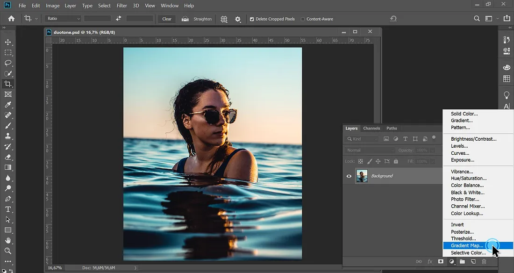Select the Rectangular Marquee tool
The height and width of the screenshot is (273, 514).
click(x=8, y=52)
